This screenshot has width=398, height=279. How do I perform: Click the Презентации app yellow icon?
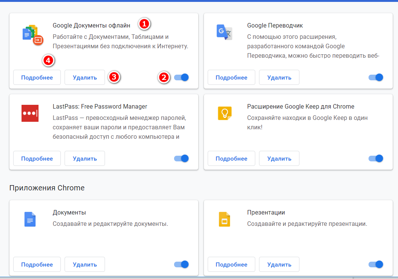(x=224, y=219)
